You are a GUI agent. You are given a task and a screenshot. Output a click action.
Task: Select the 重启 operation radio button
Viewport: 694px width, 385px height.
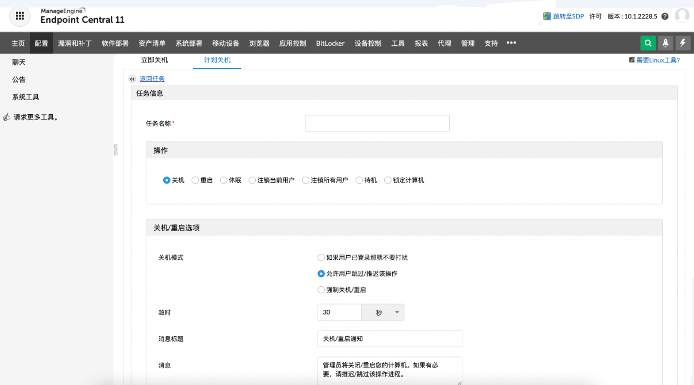coord(195,180)
